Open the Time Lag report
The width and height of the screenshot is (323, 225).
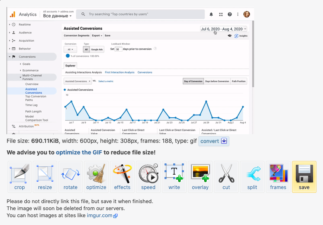coord(31,105)
